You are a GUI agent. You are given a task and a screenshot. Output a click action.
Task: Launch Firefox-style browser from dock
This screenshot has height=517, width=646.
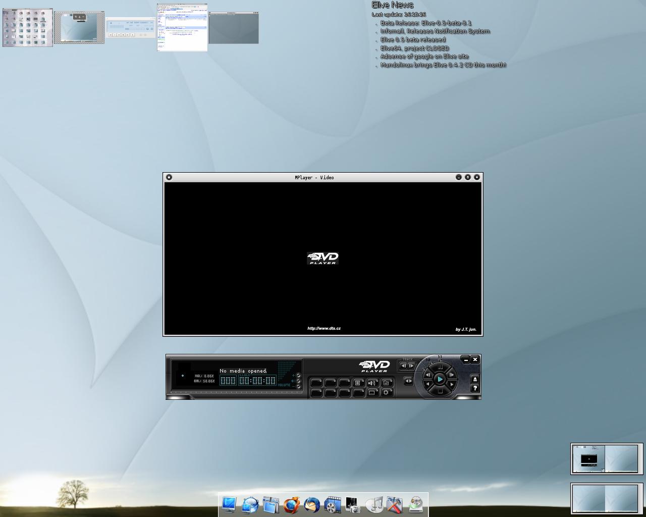291,504
